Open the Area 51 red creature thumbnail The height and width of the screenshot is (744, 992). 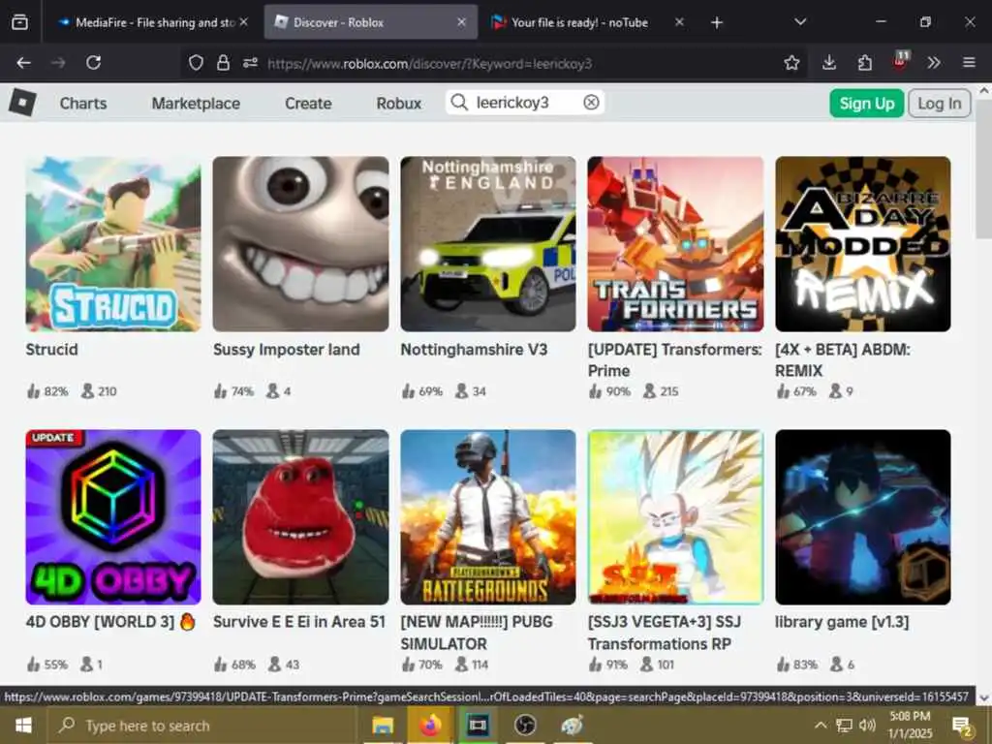(300, 517)
